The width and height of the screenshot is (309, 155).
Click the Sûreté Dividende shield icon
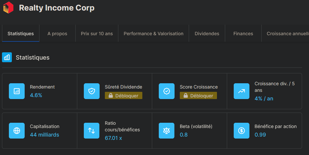tap(92, 91)
